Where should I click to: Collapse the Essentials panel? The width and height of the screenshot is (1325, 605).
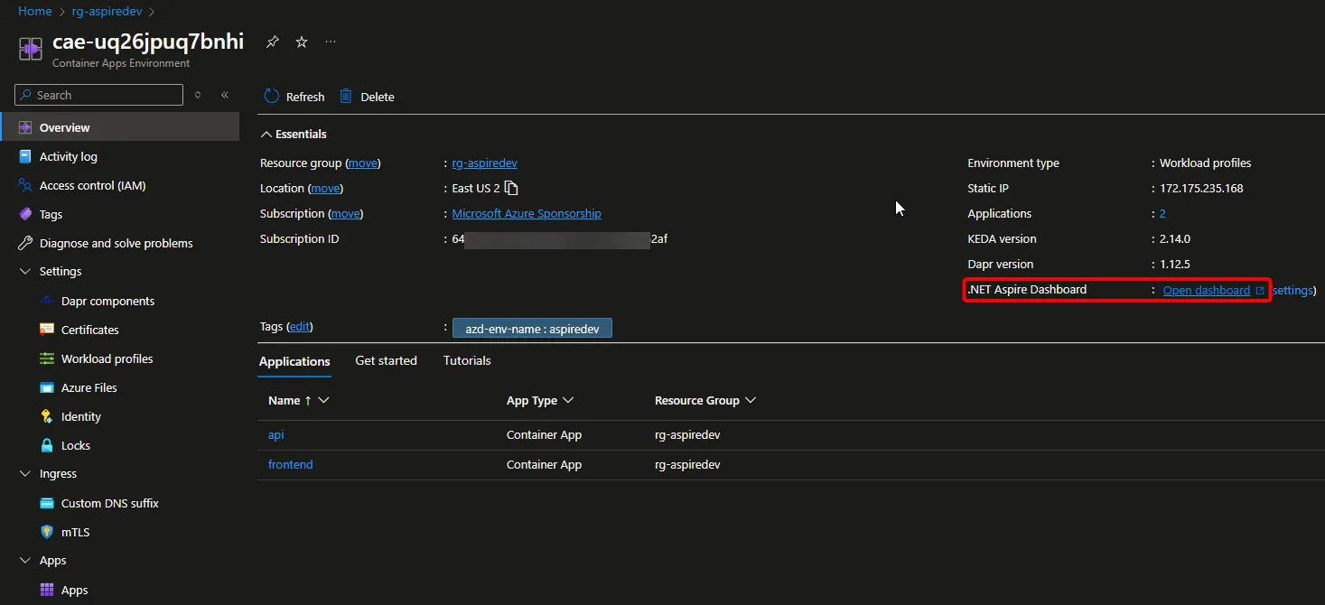pyautogui.click(x=266, y=134)
